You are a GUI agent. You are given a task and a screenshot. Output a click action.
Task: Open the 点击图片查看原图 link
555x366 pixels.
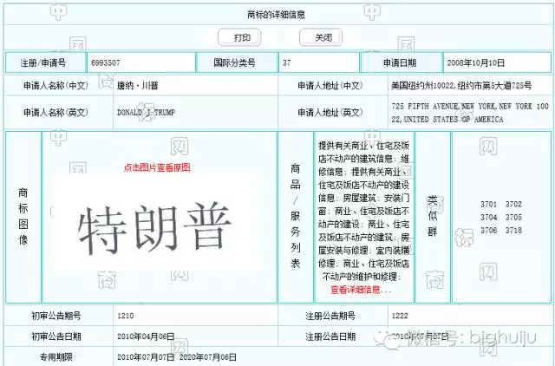pos(156,167)
